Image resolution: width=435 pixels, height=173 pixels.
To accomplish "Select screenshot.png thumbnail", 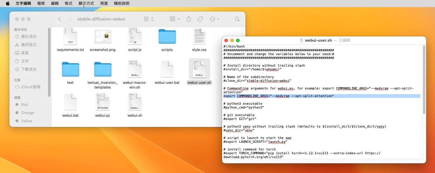I will coord(103,37).
